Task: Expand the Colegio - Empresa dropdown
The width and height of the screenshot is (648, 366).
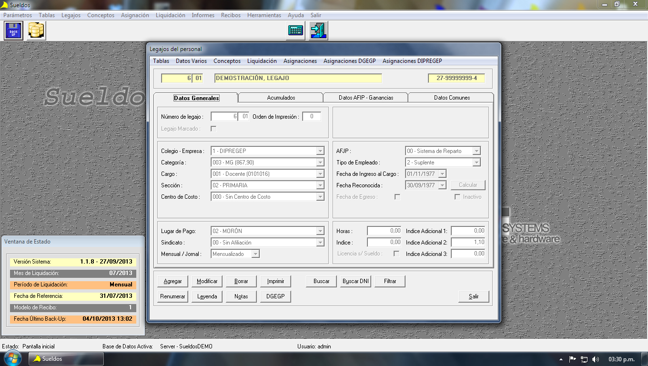Action: 320,151
